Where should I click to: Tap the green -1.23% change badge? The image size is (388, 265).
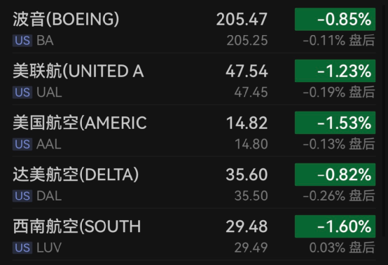(335, 71)
